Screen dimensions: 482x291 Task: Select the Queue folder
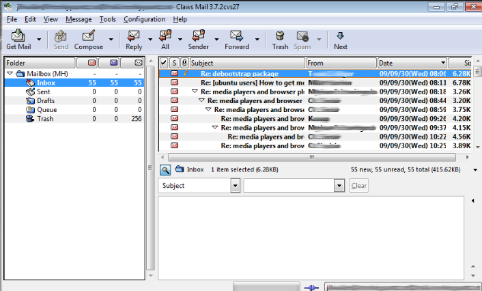pos(74,109)
